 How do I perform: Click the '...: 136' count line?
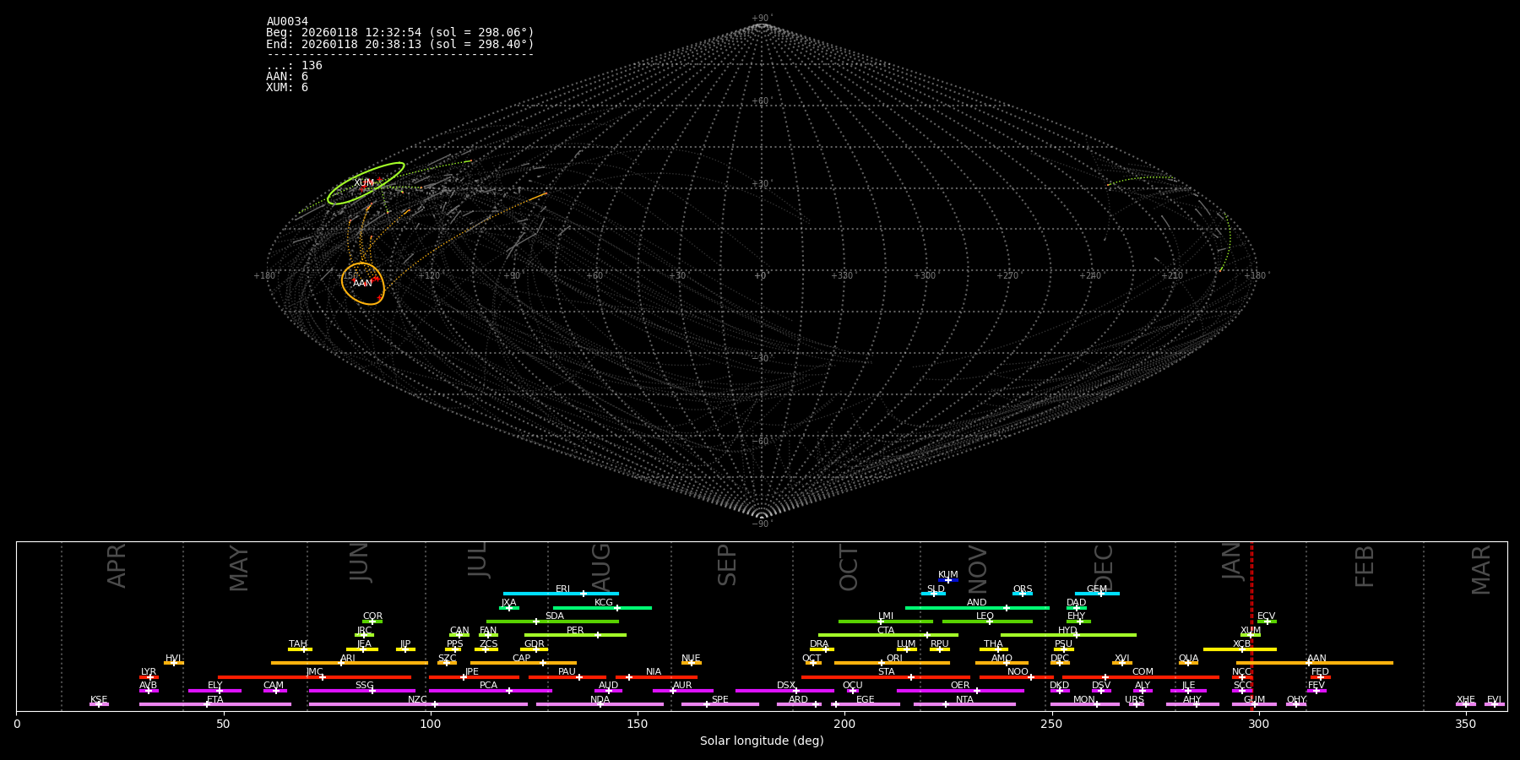[x=294, y=66]
